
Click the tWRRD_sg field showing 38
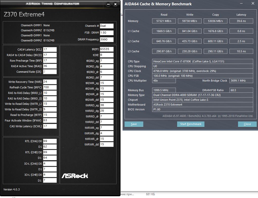tap(107, 105)
